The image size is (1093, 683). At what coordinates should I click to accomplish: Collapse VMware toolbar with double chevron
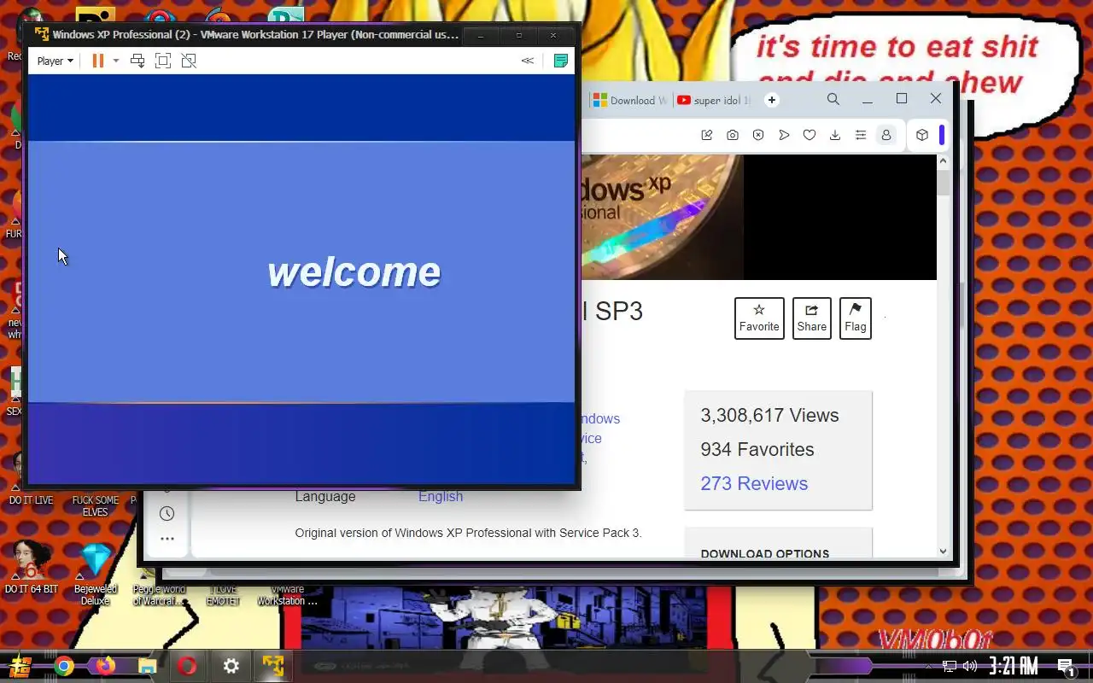(528, 61)
